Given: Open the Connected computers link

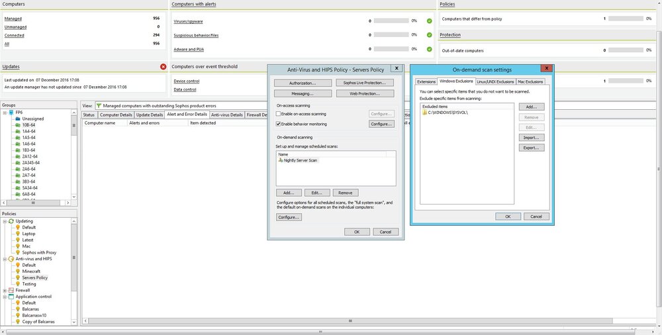Looking at the screenshot, I should pos(15,36).
